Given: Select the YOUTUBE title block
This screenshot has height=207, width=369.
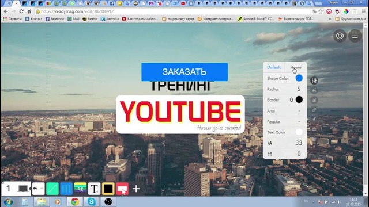Looking at the screenshot, I should click(180, 114).
